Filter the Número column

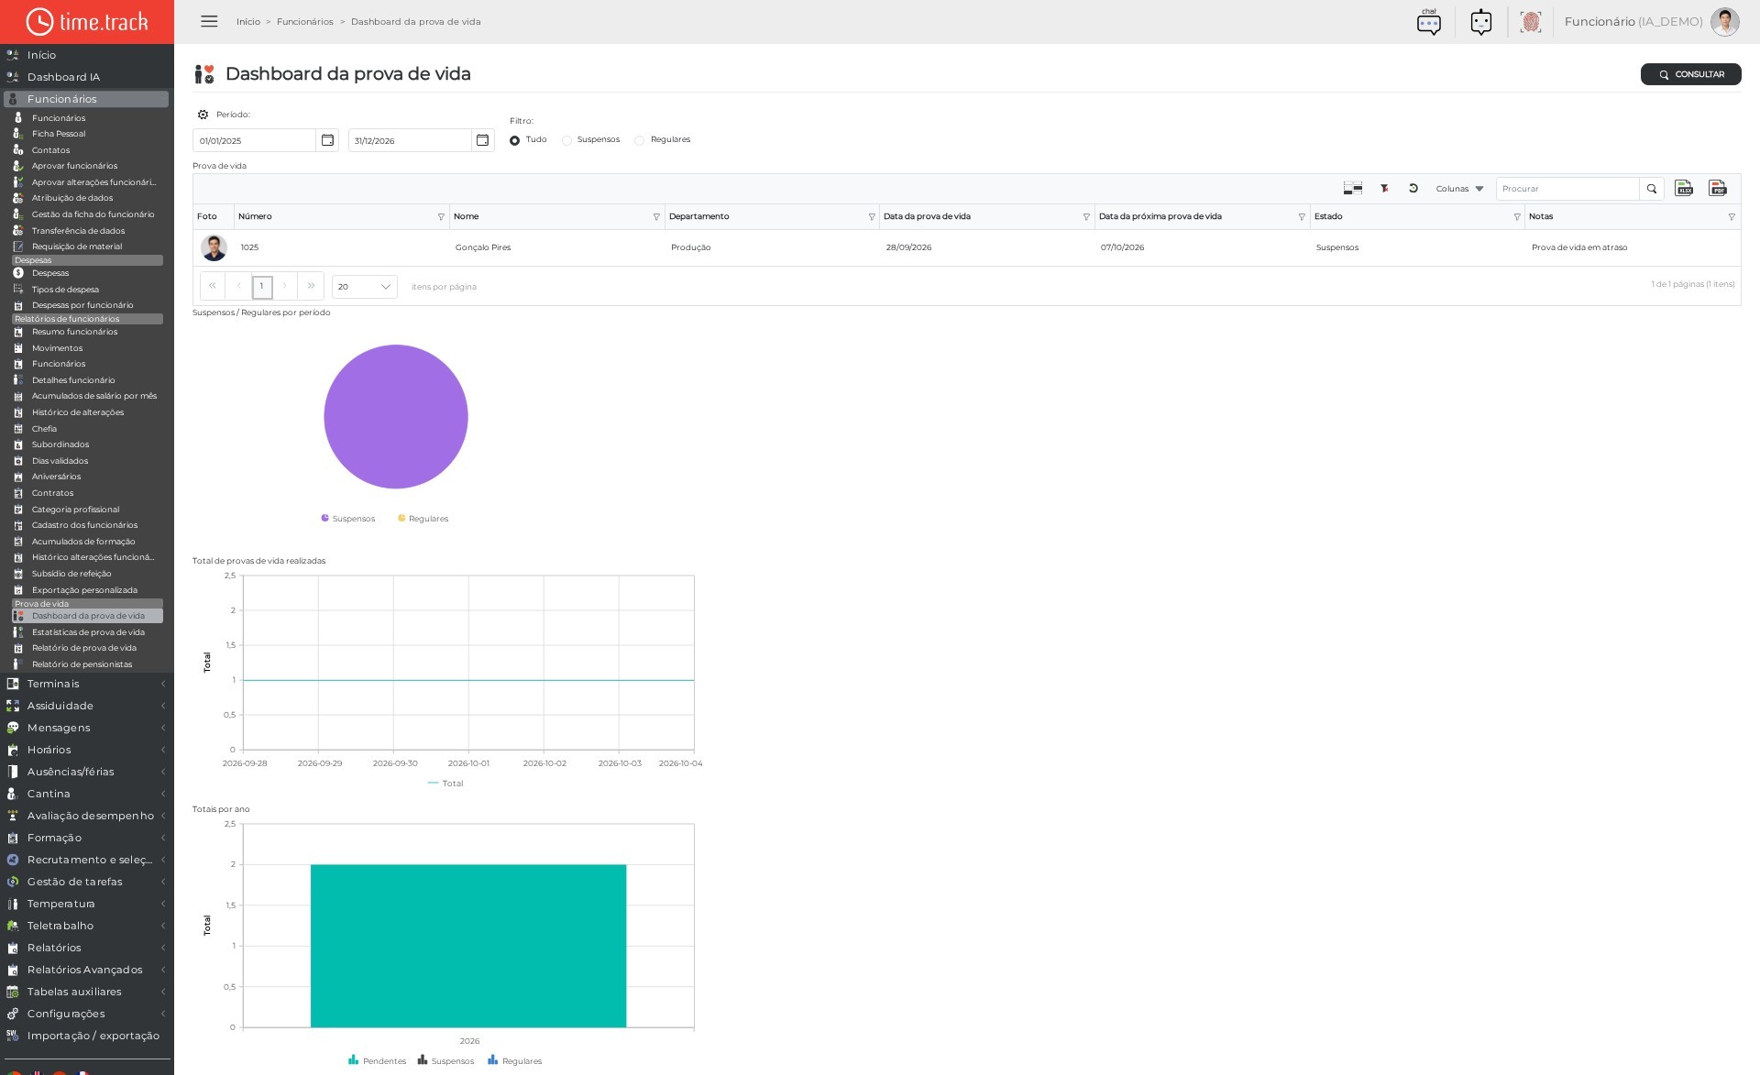[441, 217]
